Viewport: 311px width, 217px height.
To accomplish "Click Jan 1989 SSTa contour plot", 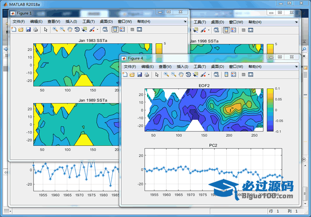I will click(x=77, y=125).
